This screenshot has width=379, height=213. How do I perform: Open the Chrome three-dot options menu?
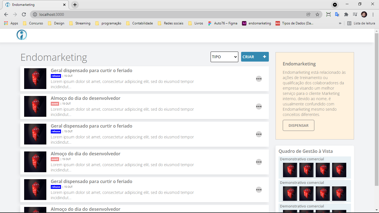pos(373,14)
